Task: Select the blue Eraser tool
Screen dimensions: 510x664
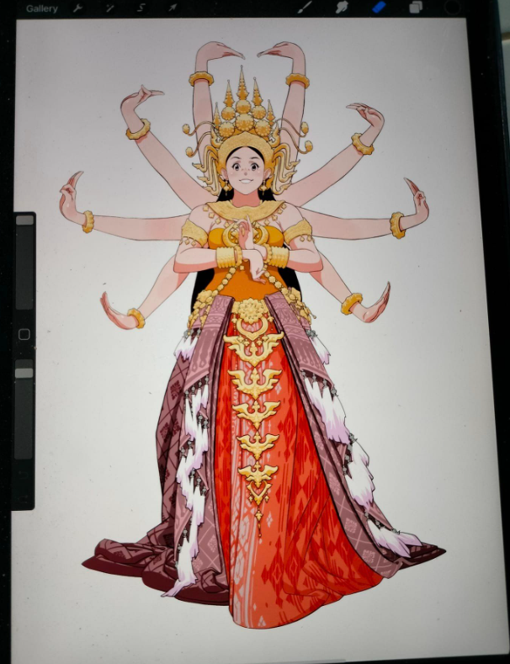Action: click(x=379, y=8)
